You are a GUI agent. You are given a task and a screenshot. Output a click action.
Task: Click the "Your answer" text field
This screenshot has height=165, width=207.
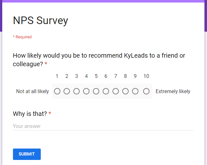coord(103,126)
